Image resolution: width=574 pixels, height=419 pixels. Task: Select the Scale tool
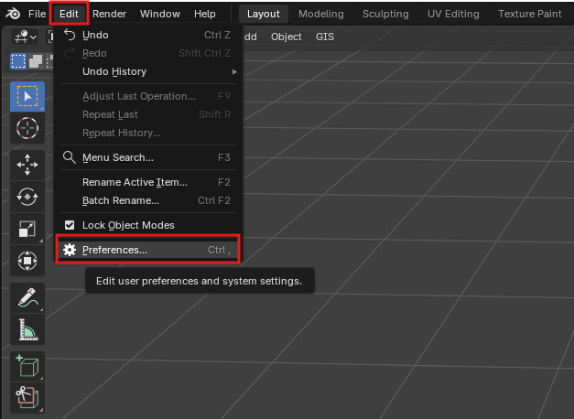pos(27,229)
